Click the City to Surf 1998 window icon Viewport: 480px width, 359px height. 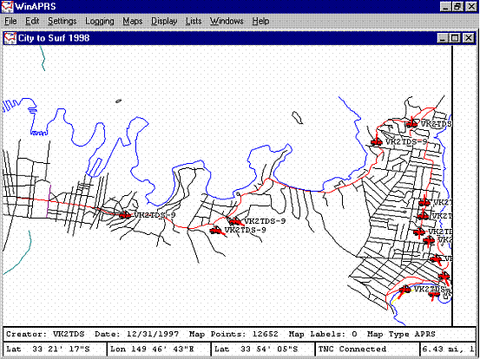pos(10,38)
